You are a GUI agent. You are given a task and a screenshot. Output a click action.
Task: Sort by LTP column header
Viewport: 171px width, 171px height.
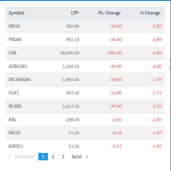pos(74,13)
